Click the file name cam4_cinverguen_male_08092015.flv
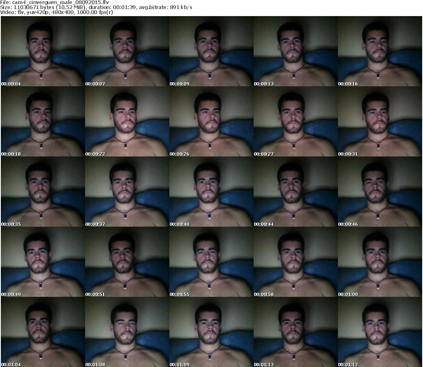The image size is (423, 367). (x=60, y=2)
